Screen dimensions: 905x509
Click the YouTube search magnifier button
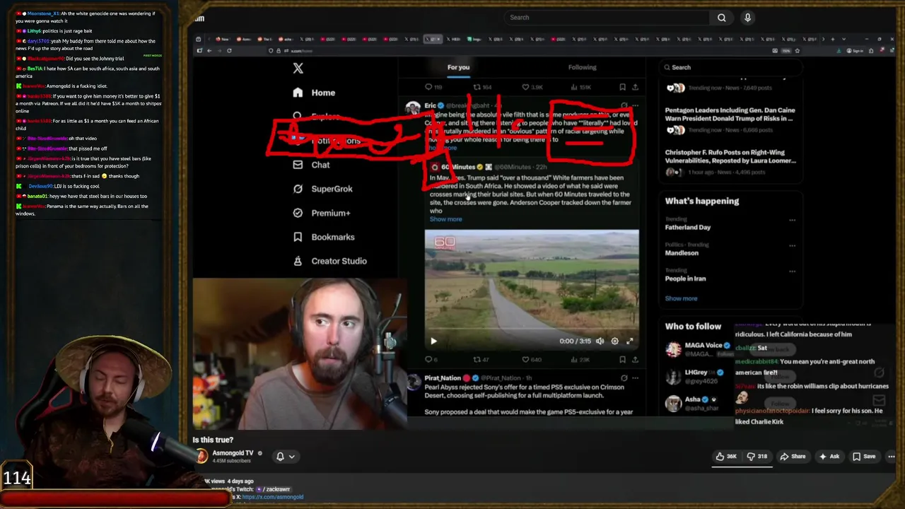pos(721,18)
